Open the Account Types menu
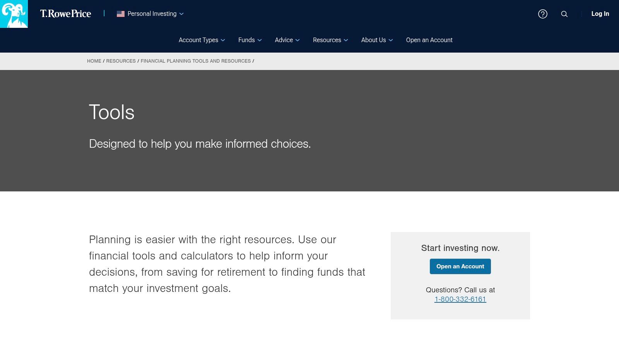This screenshot has height=348, width=619. coord(198,40)
